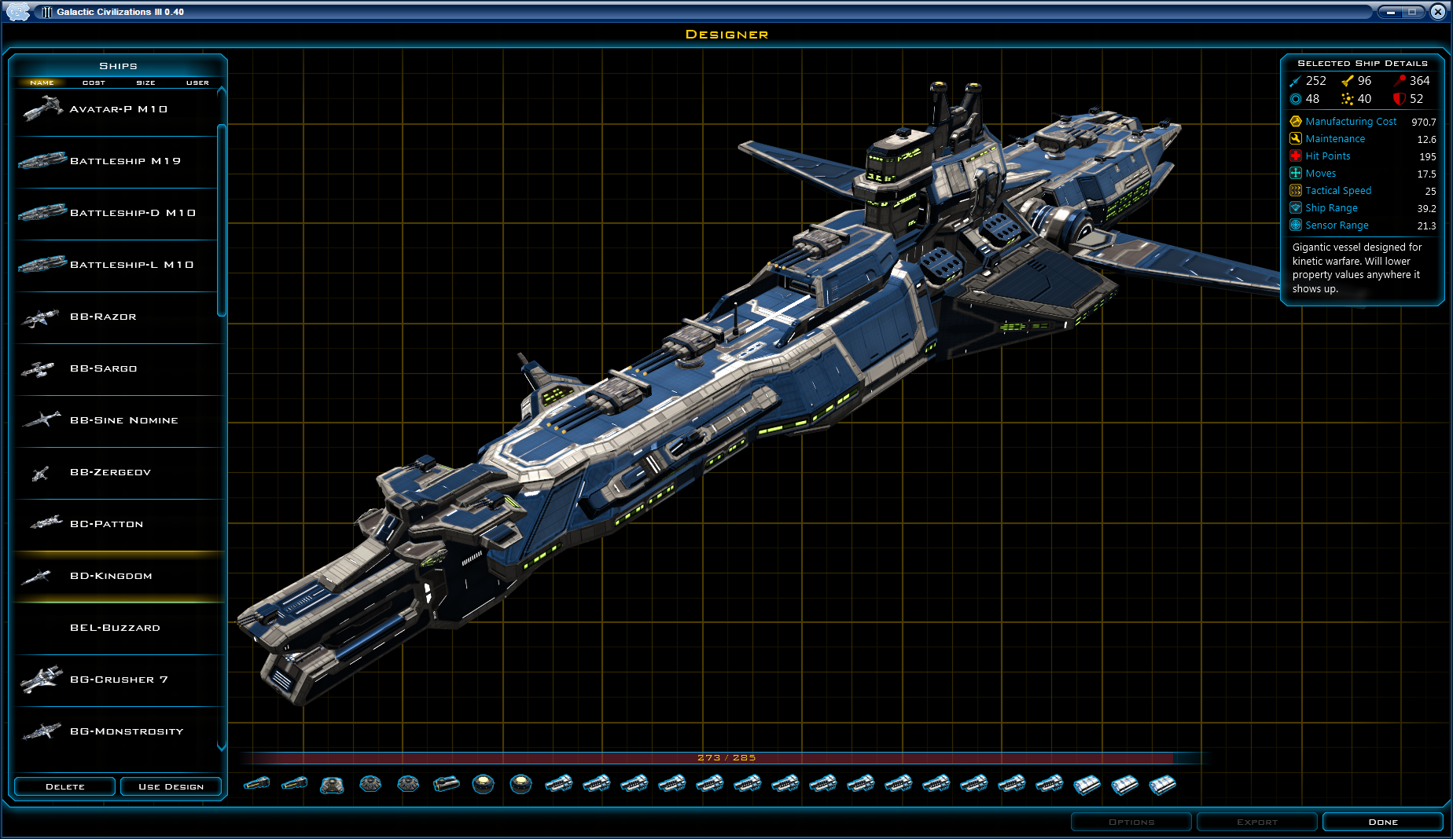Close the Galactic Civilizations window
Image resolution: width=1453 pixels, height=839 pixels.
(x=1437, y=11)
